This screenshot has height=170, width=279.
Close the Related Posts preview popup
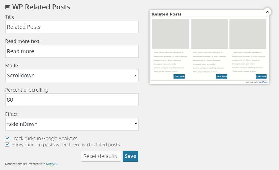[267, 11]
